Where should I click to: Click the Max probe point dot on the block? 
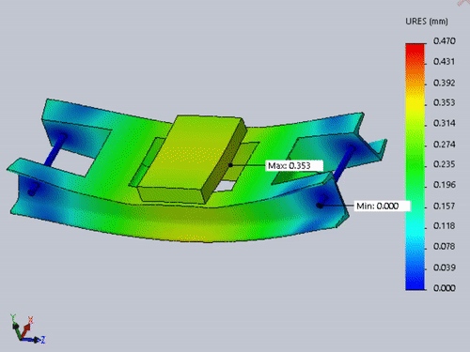[230, 165]
